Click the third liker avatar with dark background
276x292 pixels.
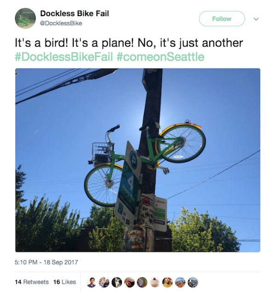pos(117,282)
